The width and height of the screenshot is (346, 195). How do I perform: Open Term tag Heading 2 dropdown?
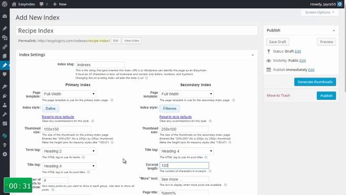69,151
